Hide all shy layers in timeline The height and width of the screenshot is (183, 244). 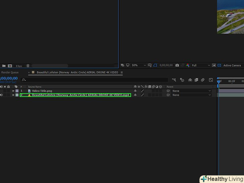(x=190, y=80)
